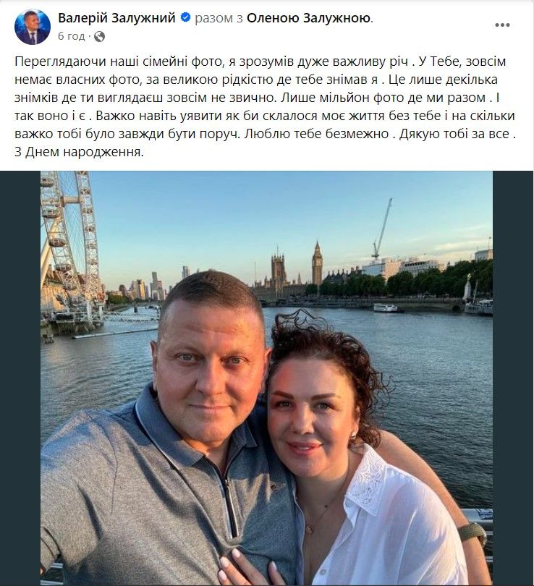Click the Big Ben tower in photo
Image resolution: width=534 pixels, height=586 pixels.
[x=317, y=264]
